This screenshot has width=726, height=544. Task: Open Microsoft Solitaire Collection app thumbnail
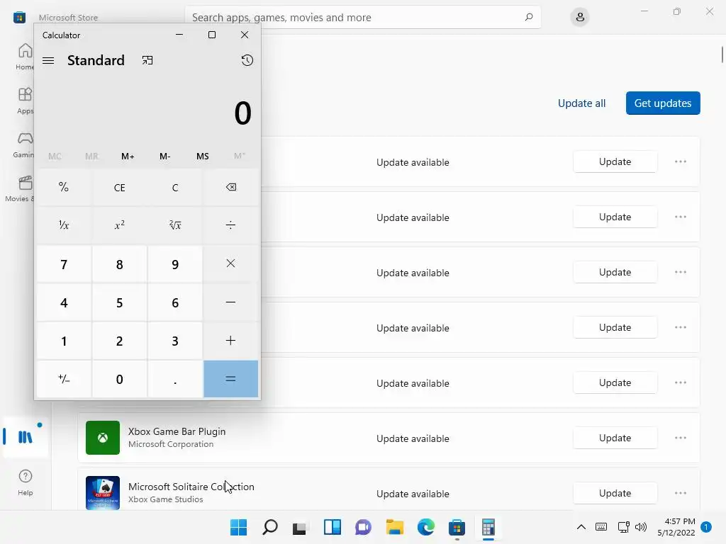coord(103,493)
